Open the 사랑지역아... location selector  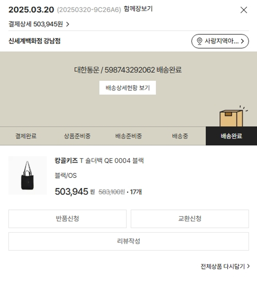click(220, 41)
